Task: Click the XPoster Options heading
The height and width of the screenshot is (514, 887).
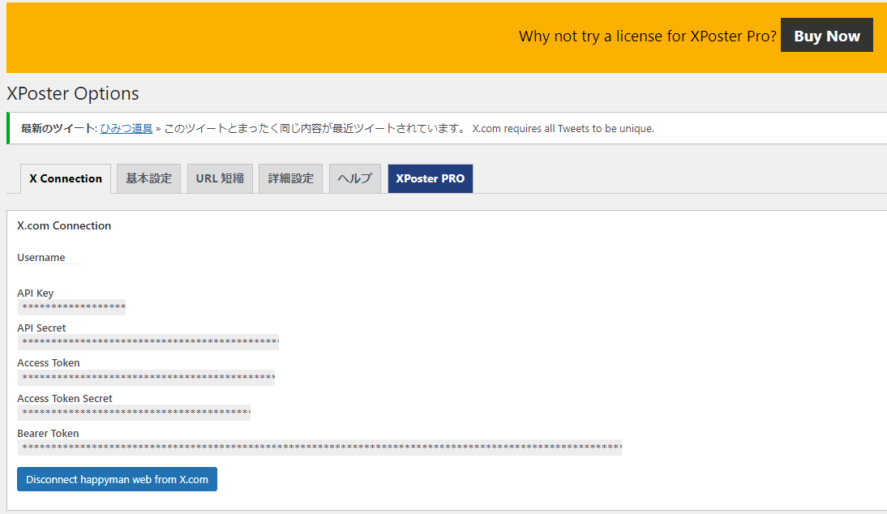Action: pyautogui.click(x=73, y=93)
